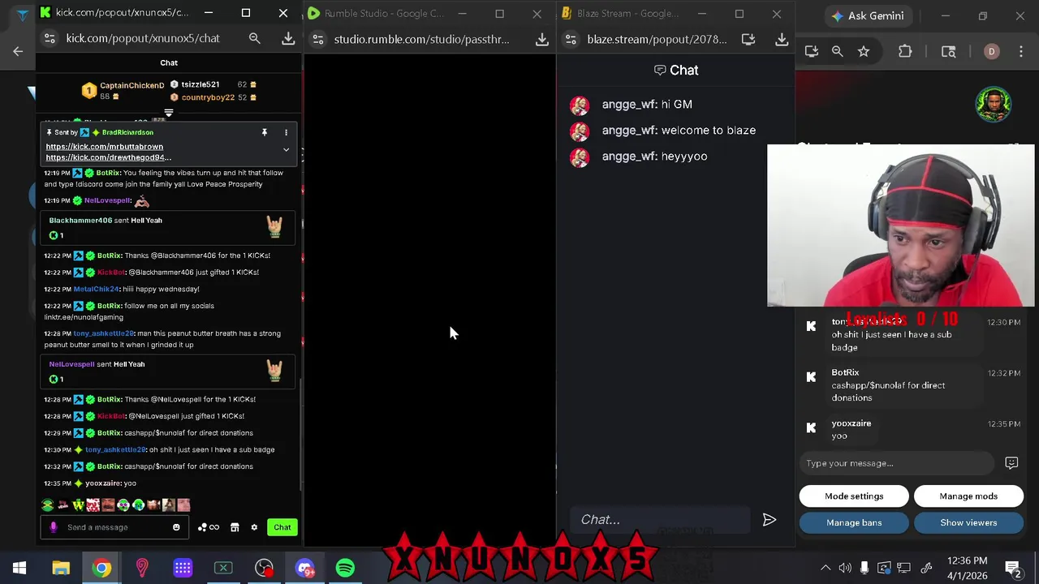Open Windows notification center icon
Screen dimensions: 1039x584
[x=1012, y=568]
